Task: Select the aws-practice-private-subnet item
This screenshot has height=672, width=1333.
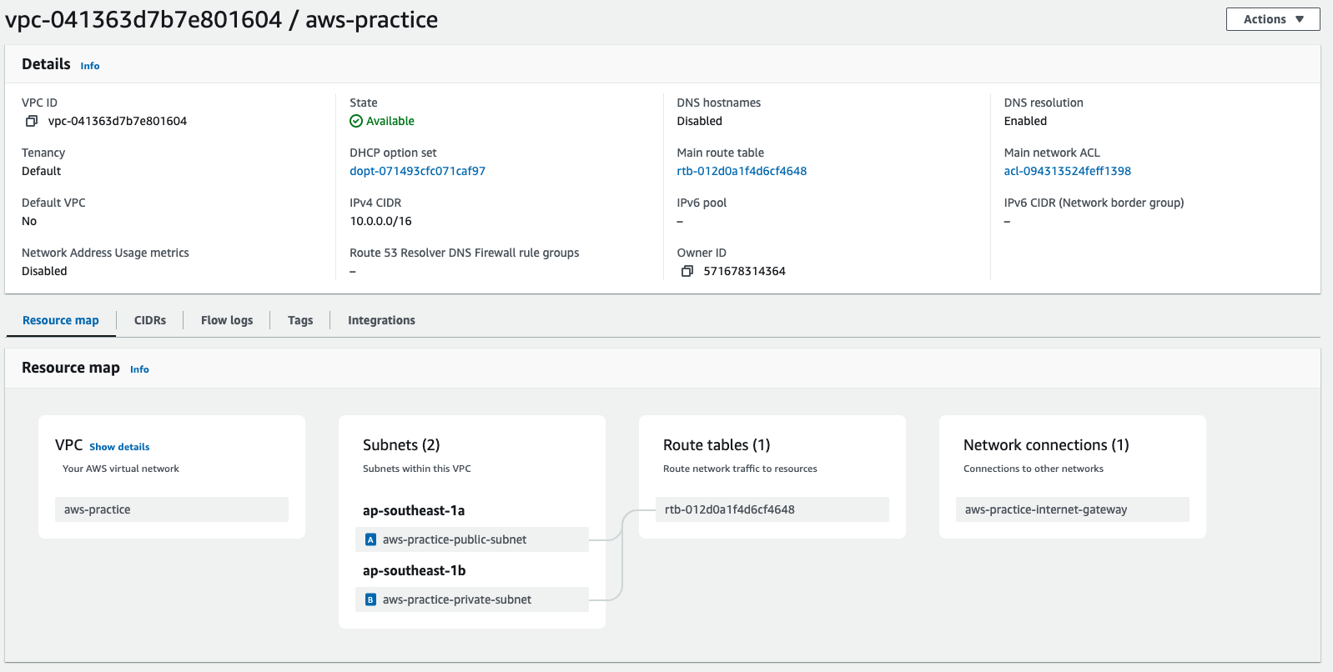Action: (x=472, y=599)
